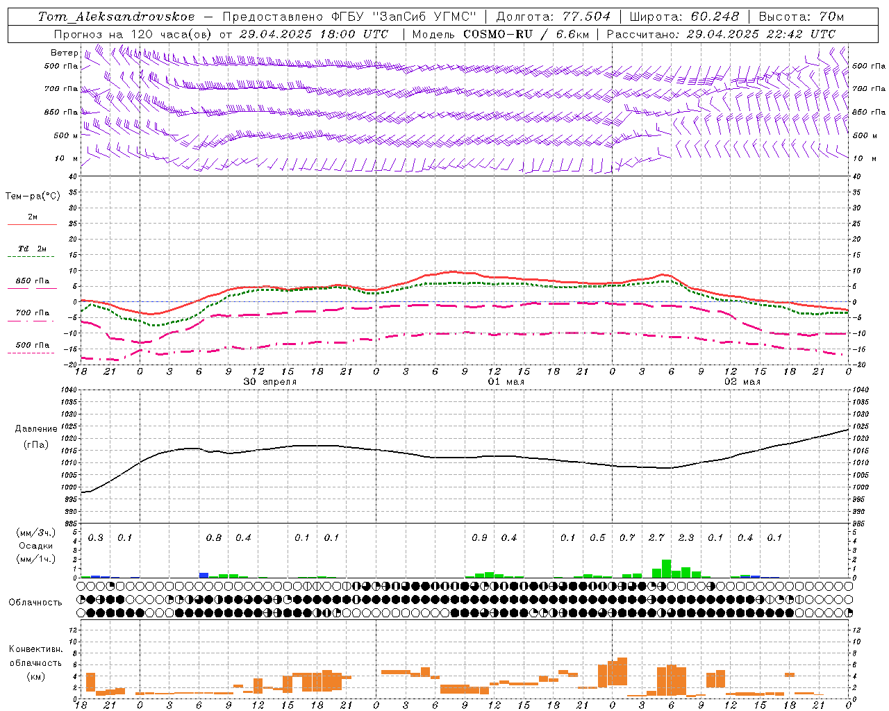Click the (км) unit under convective cloudiness
889x711 pixels.
click(35, 676)
